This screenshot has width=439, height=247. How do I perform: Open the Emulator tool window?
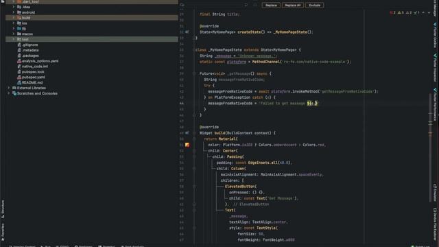pyautogui.click(x=435, y=193)
